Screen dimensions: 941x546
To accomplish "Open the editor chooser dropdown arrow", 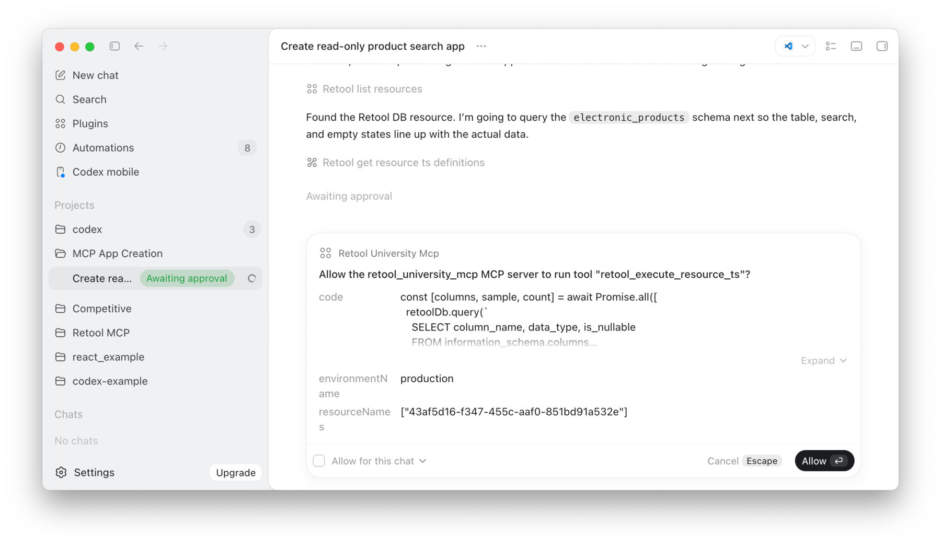I will pyautogui.click(x=805, y=46).
